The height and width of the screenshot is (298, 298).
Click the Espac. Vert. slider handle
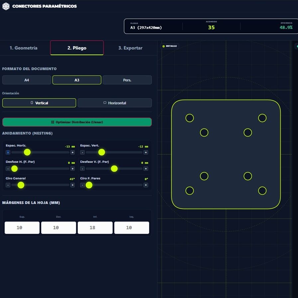102,152
